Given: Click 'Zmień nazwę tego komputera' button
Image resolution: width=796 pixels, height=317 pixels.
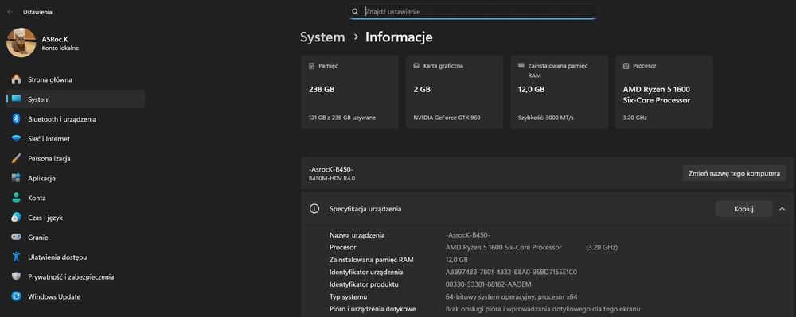Looking at the screenshot, I should point(734,173).
